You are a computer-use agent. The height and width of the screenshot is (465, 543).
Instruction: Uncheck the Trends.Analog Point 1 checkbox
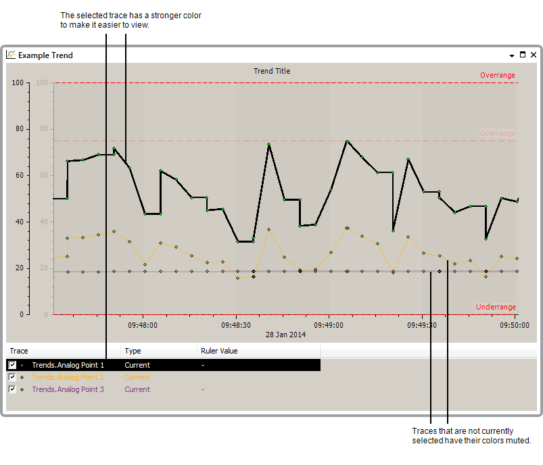[x=12, y=365]
